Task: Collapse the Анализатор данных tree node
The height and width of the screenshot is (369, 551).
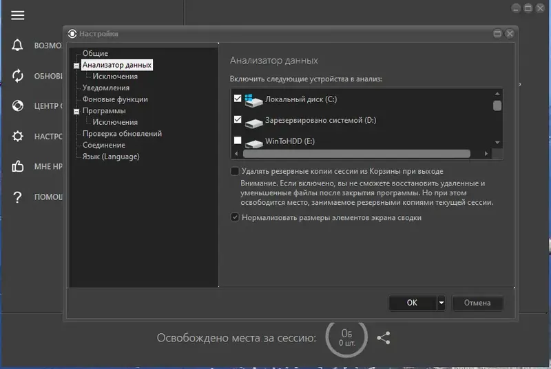Action: (x=76, y=66)
